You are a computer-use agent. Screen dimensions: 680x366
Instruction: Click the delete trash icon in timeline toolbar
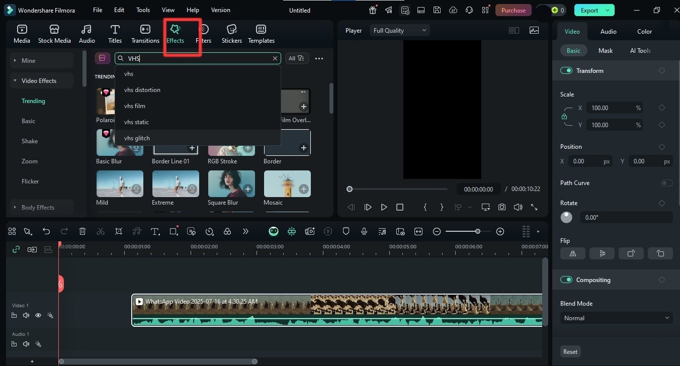point(82,231)
